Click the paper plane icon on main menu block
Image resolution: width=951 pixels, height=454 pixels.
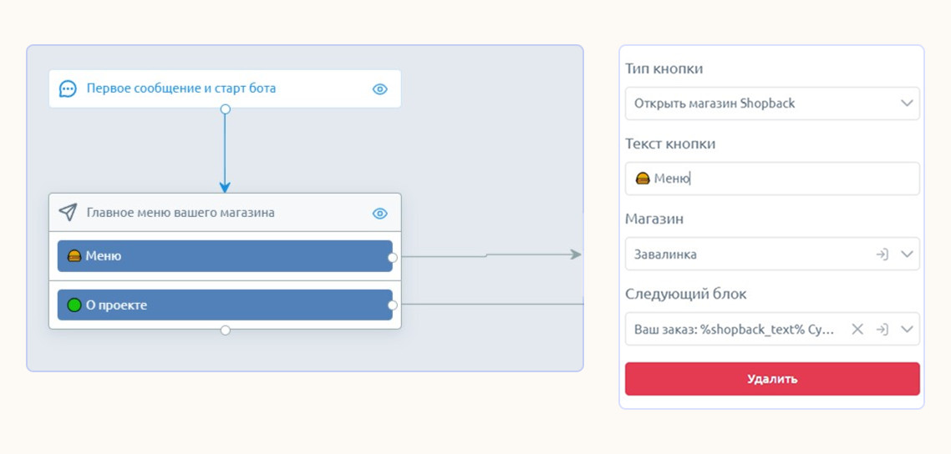click(68, 213)
